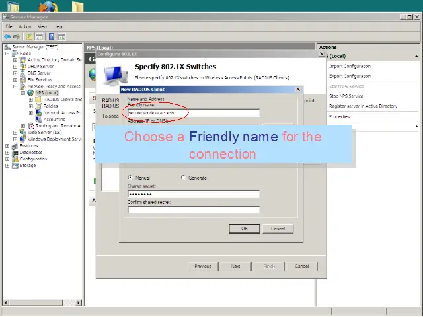This screenshot has height=317, width=423.
Task: Expand the RADIUS Clients node
Action: pos(31,100)
